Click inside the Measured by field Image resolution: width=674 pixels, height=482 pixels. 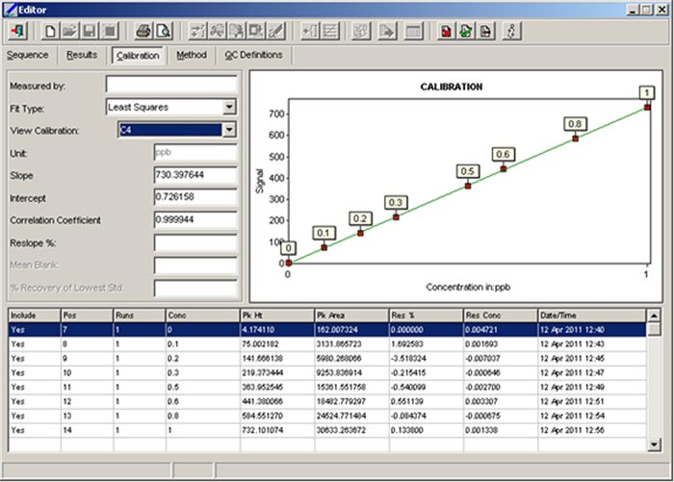(171, 85)
